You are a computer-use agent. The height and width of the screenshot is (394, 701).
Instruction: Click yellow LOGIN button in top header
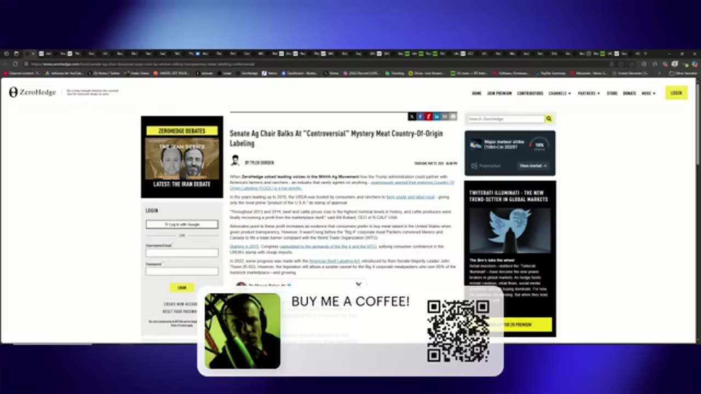pyautogui.click(x=676, y=93)
